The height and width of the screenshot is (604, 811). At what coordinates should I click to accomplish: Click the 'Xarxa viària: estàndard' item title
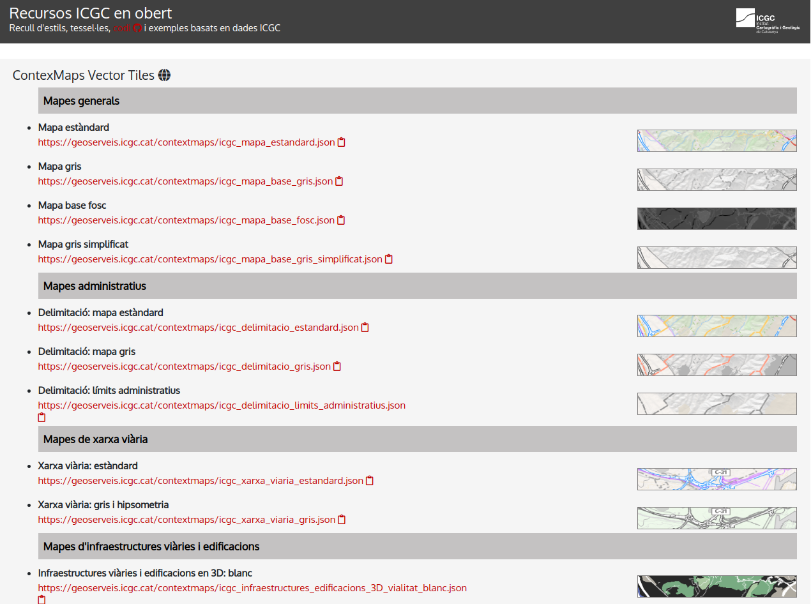[88, 466]
